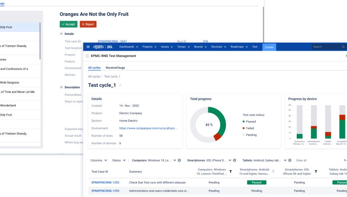Screen dimensions: 347x197
Task: Click filter icon on Computers Windows 10 column
Action: pos(230,172)
